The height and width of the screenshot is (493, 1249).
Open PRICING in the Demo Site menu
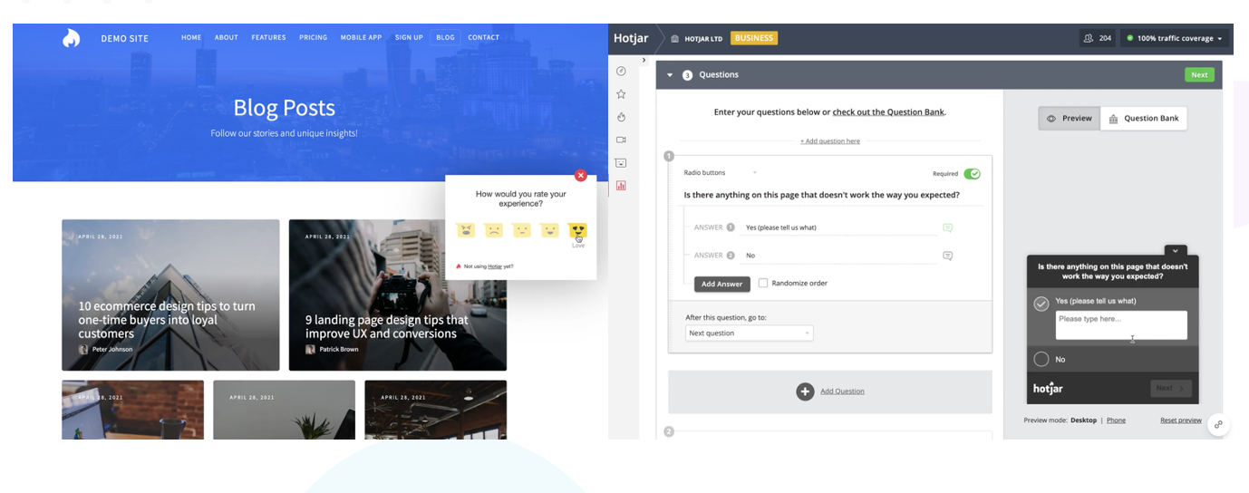coord(314,37)
